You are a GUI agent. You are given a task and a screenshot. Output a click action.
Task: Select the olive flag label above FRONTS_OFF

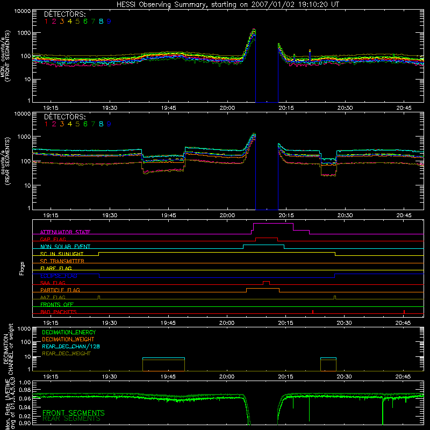point(53,297)
